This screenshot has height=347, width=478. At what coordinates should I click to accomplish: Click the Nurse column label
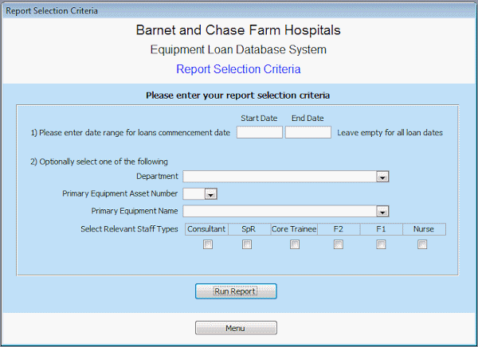424,229
